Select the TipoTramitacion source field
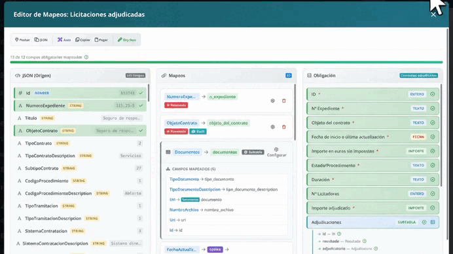Image resolution: width=453 pixels, height=254 pixels. click(x=80, y=206)
